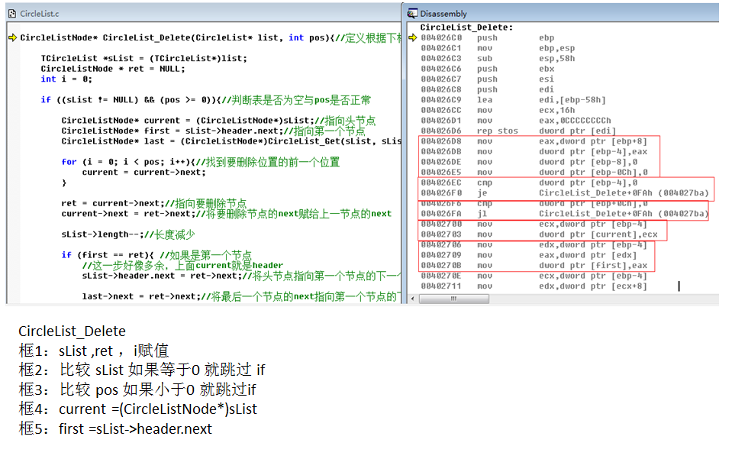Image resolution: width=732 pixels, height=459 pixels.
Task: Click the mov dword ptr [first],eax line
Action: (534, 265)
